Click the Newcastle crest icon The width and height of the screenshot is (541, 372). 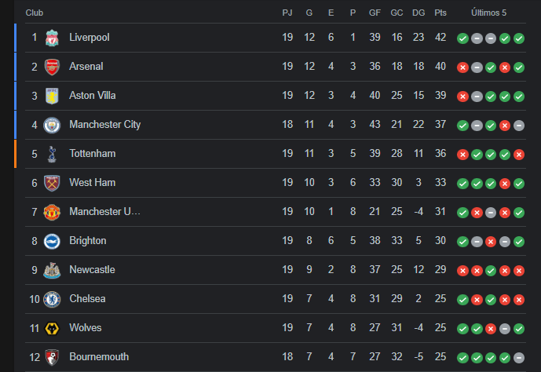tap(52, 270)
